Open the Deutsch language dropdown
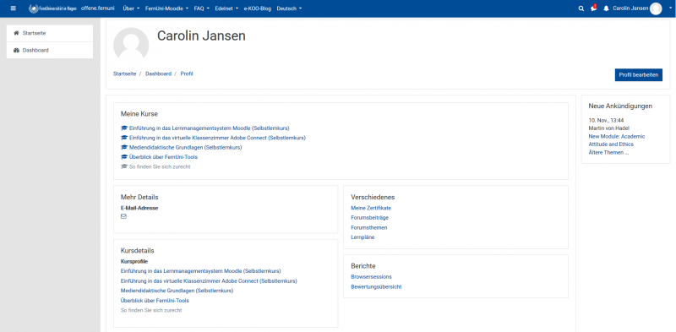The image size is (676, 332). 289,8
